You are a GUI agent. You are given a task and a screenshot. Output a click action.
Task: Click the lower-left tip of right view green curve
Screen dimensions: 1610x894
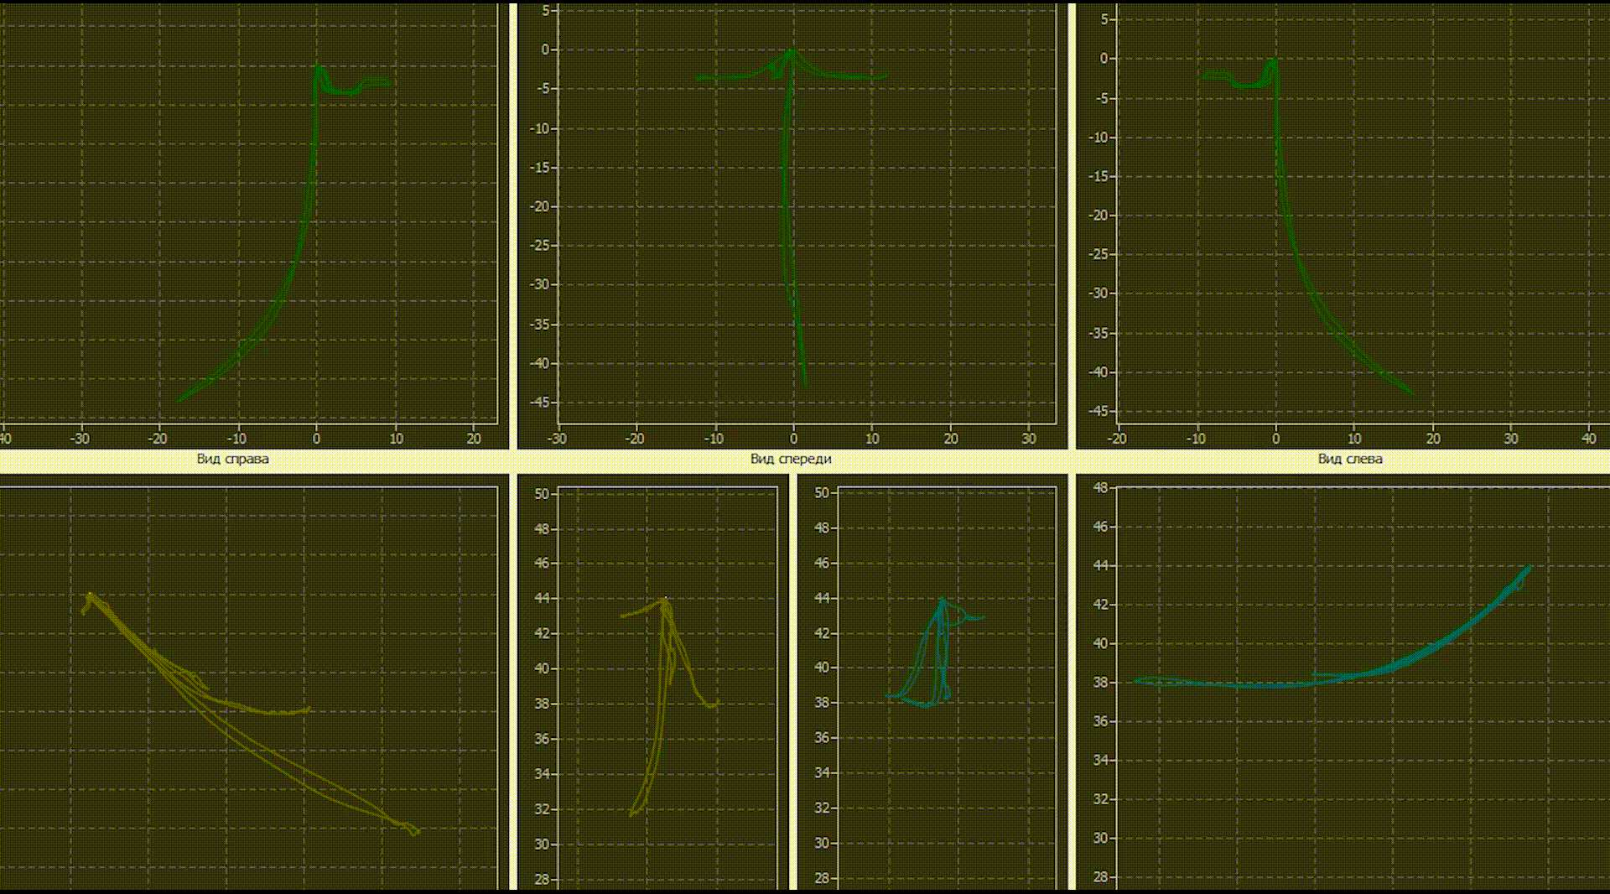click(x=179, y=400)
